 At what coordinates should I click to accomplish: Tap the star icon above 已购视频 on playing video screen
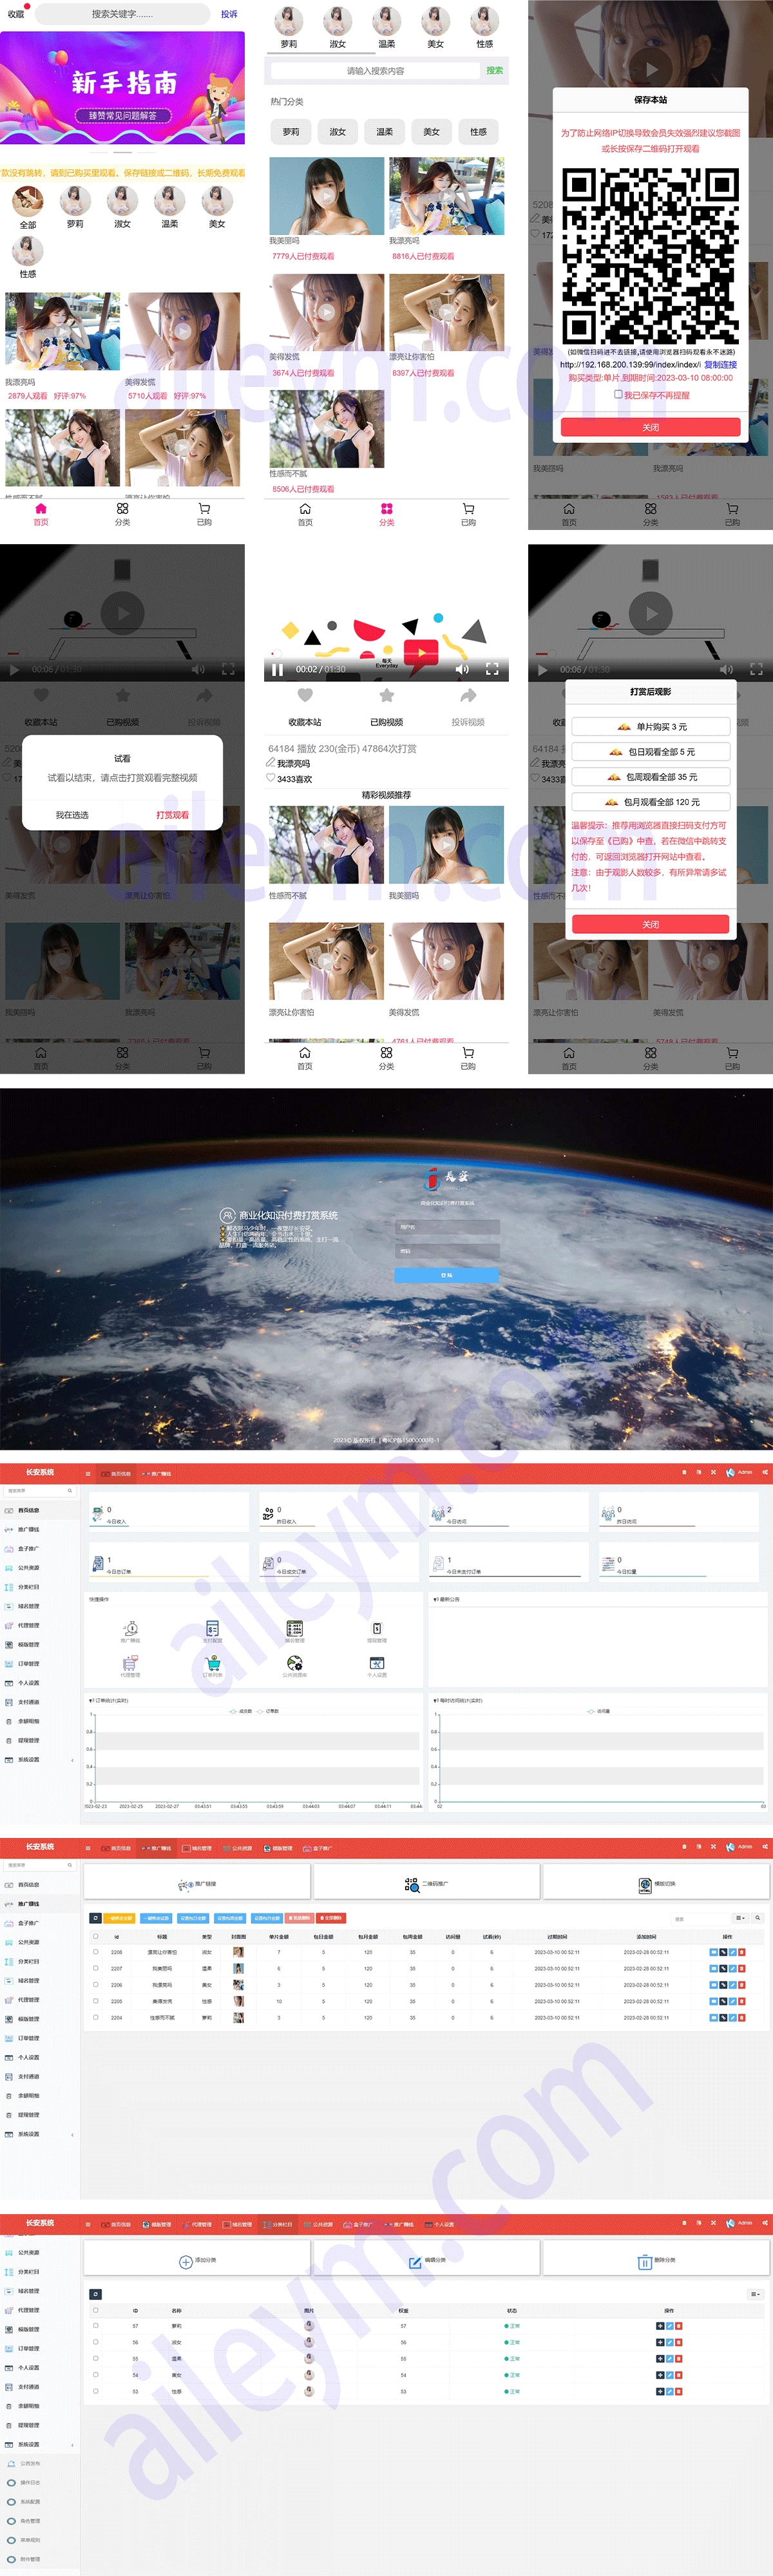[387, 696]
